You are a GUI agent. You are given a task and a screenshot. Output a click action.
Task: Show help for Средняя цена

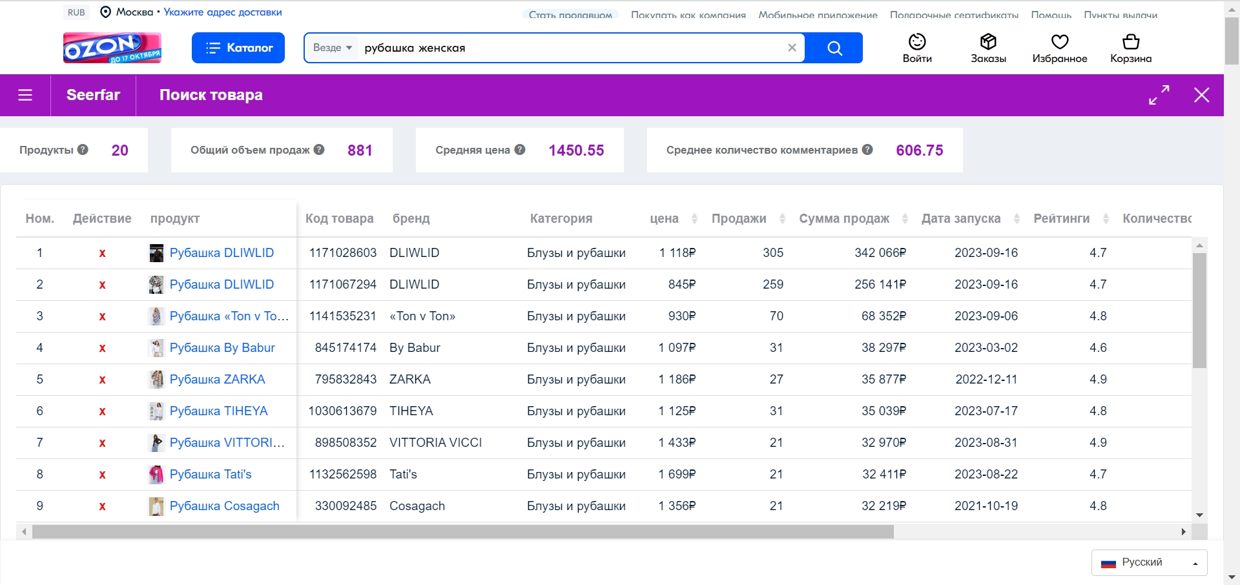tap(520, 149)
